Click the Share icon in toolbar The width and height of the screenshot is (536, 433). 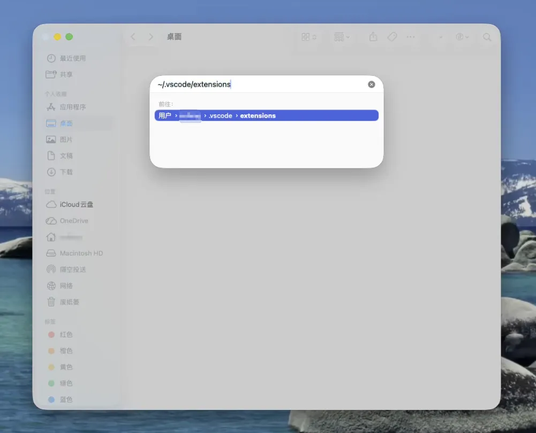coord(373,37)
